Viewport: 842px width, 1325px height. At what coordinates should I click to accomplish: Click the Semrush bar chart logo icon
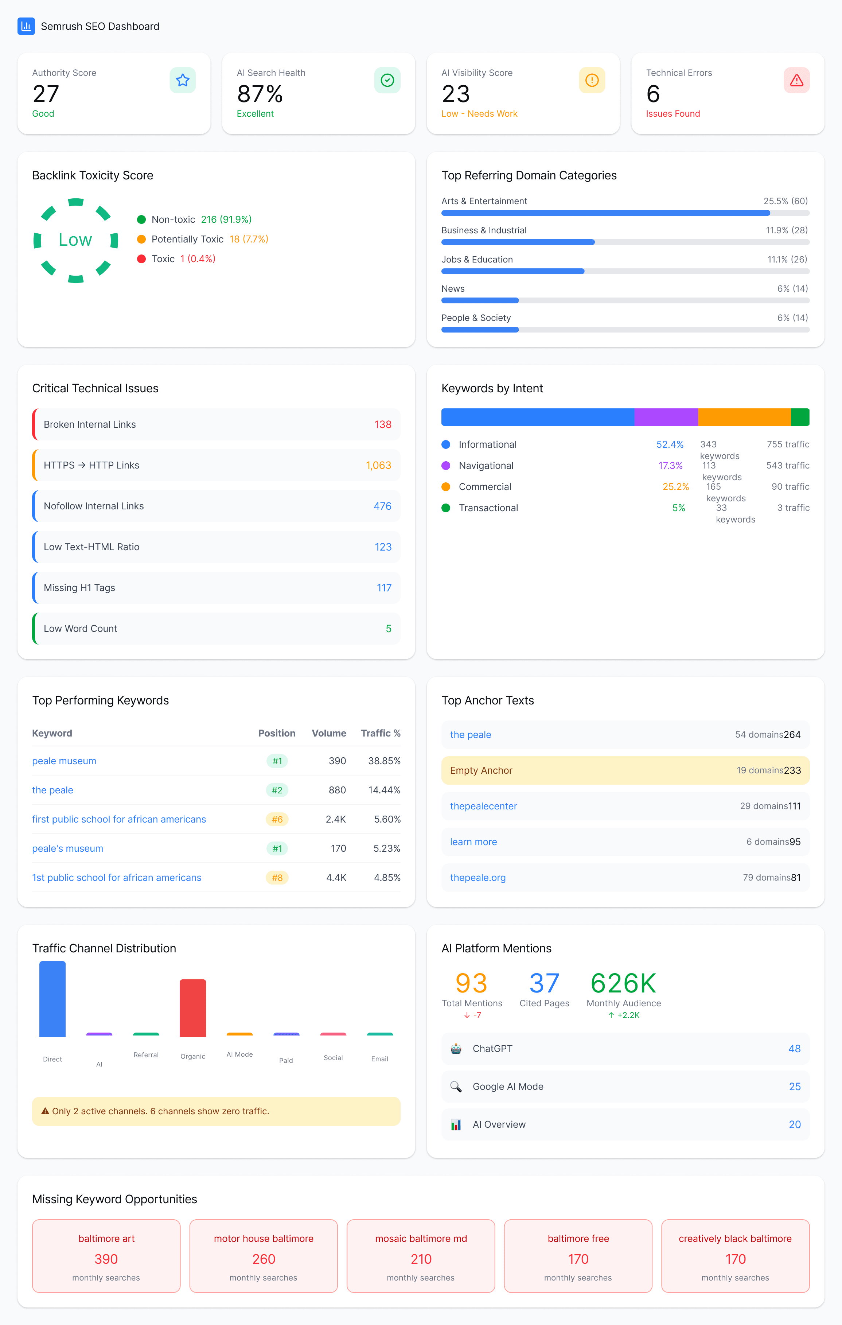(26, 26)
